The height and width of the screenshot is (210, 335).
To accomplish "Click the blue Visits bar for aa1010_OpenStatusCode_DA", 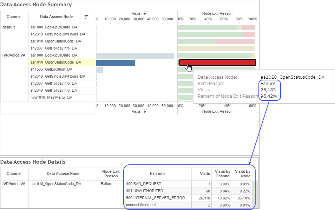I will [116, 63].
